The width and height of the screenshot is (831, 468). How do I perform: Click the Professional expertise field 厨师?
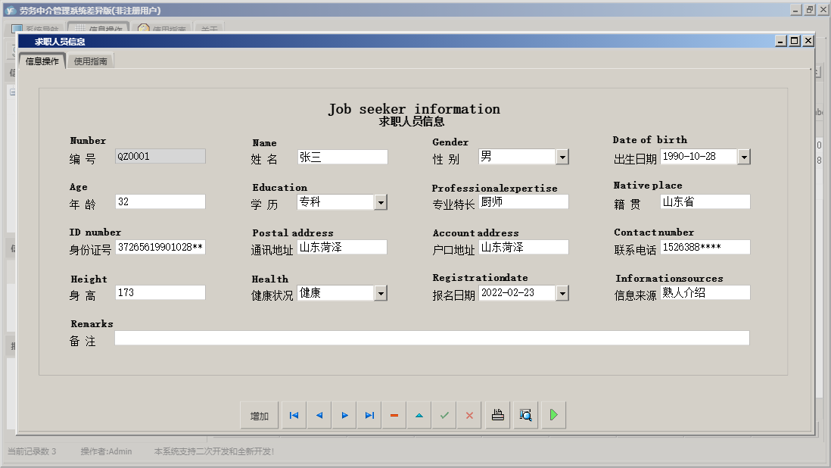pyautogui.click(x=524, y=202)
